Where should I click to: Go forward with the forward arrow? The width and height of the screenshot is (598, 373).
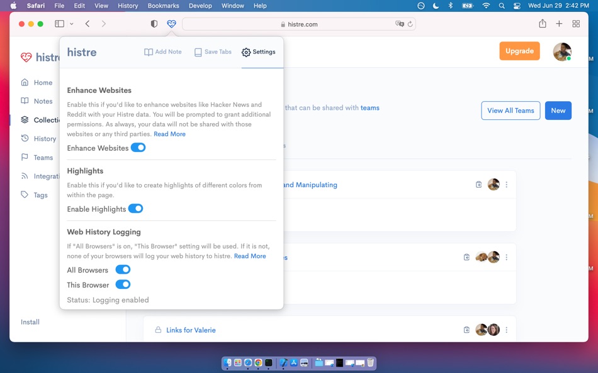click(x=104, y=24)
